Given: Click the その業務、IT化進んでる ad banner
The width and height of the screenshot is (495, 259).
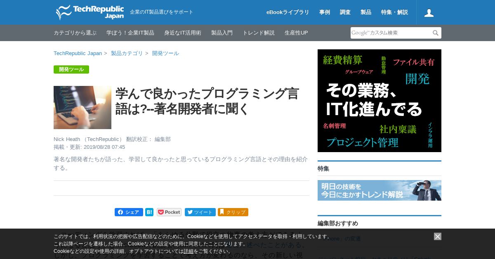Looking at the screenshot, I should tap(379, 101).
